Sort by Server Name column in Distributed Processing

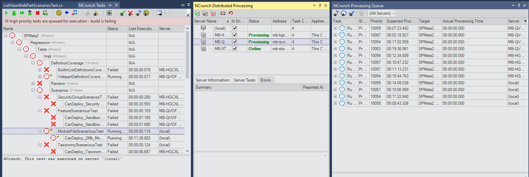[x=212, y=21]
